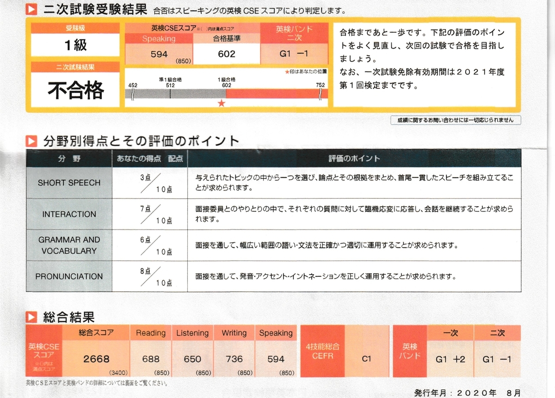Click the 総合スコア header

[x=96, y=333]
